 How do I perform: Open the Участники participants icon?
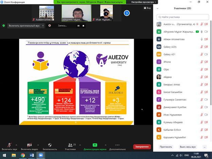pos(70,145)
